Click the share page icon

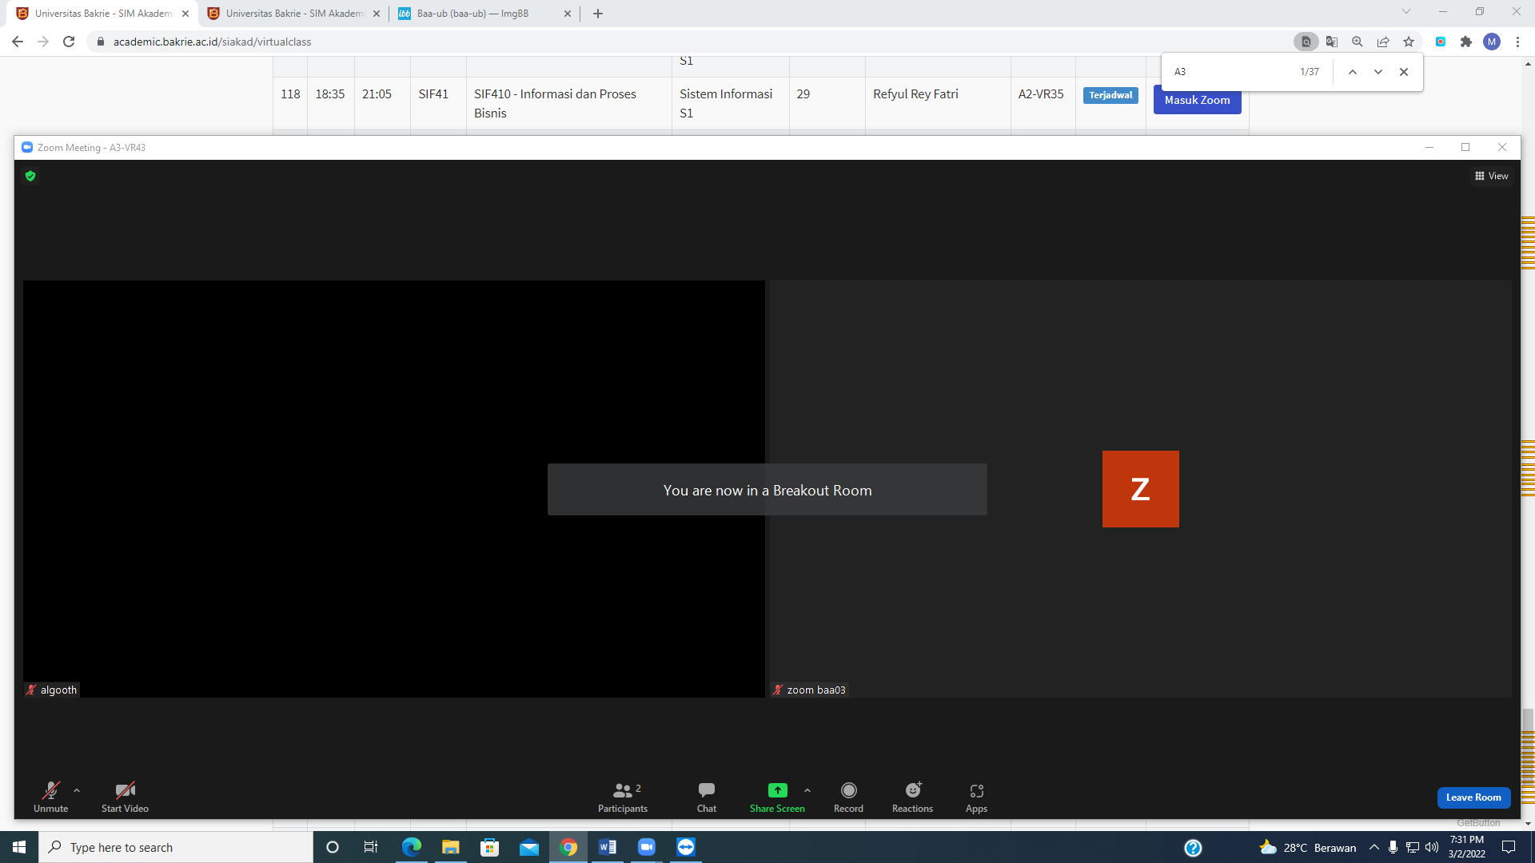tap(1383, 42)
